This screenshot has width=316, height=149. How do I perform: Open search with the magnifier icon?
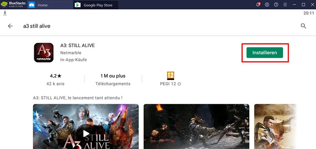tap(303, 26)
